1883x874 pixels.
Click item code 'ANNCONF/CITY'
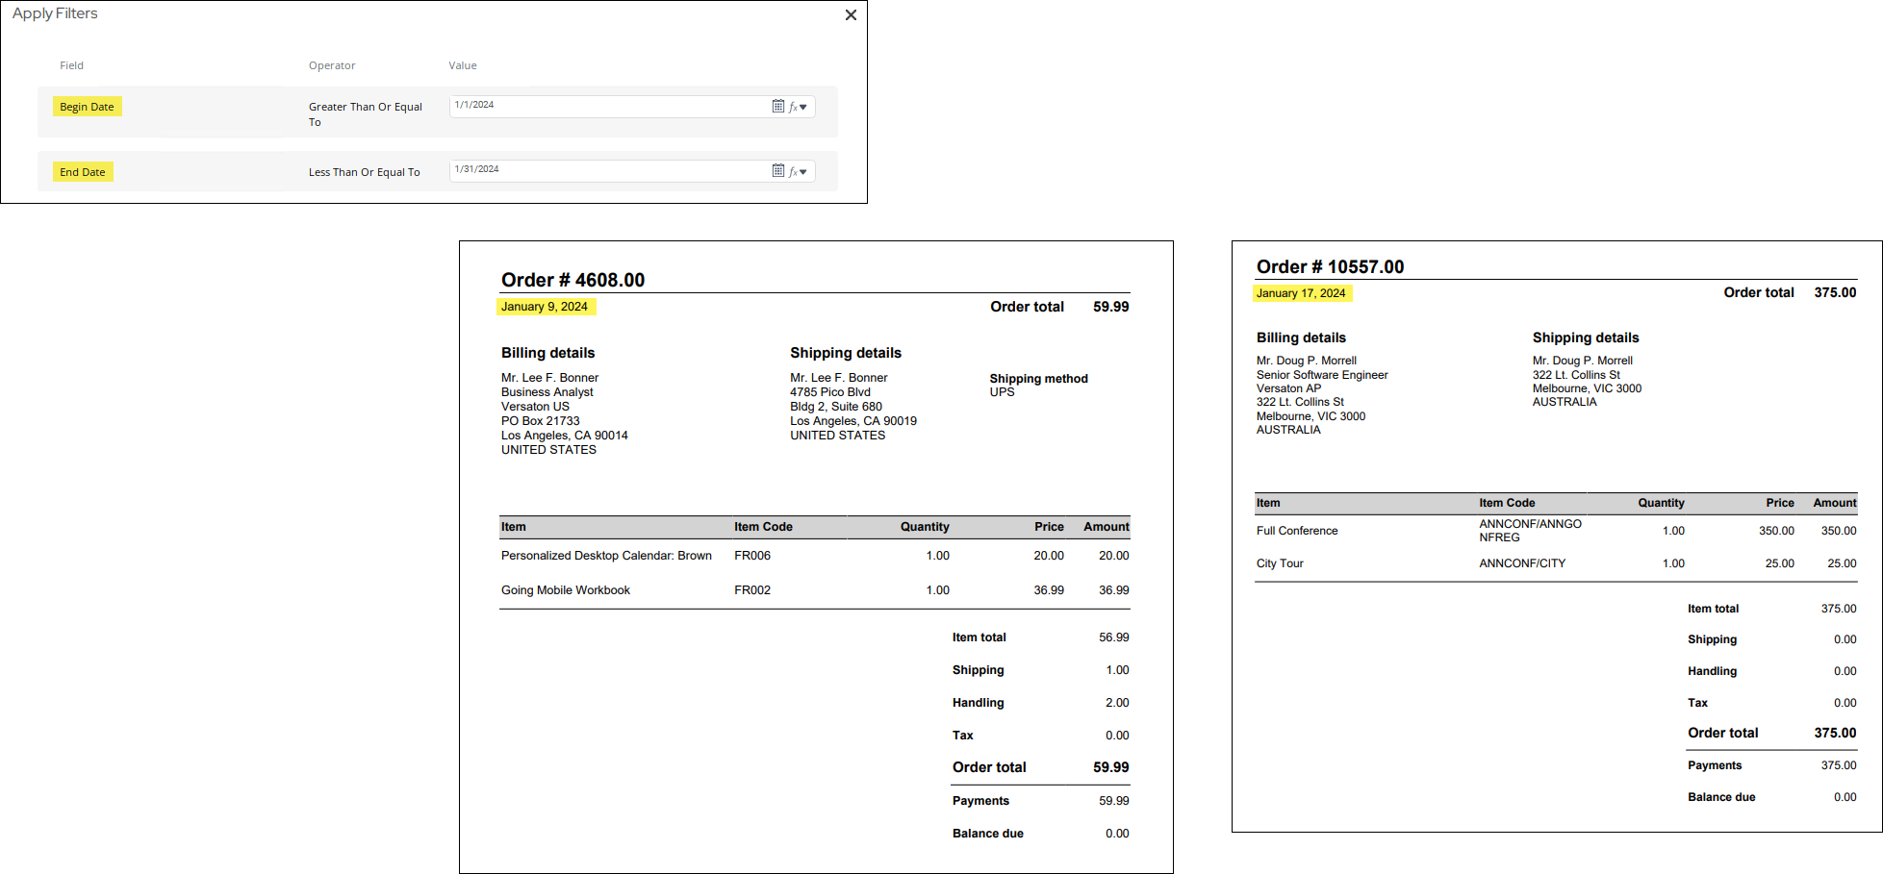tap(1522, 563)
